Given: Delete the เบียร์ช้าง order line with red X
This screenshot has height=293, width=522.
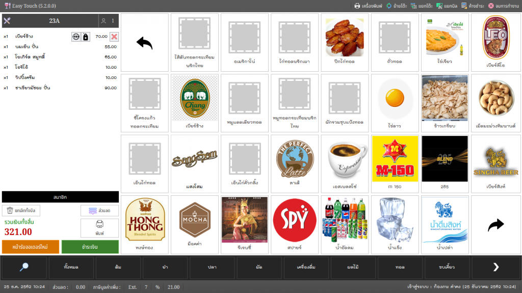Looking at the screenshot, I should coord(114,37).
